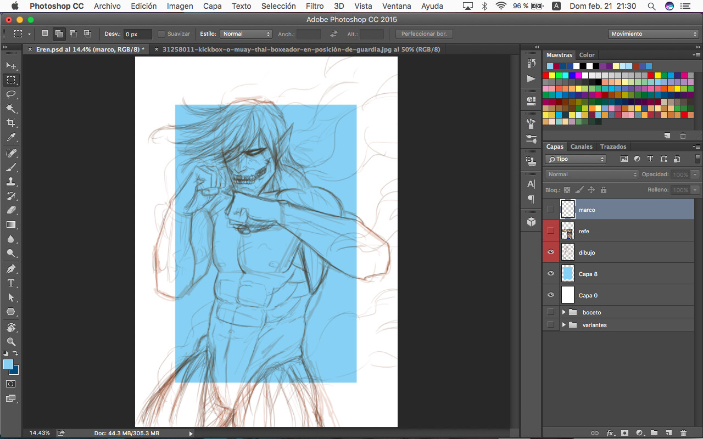Expand the variantes group

click(x=564, y=325)
